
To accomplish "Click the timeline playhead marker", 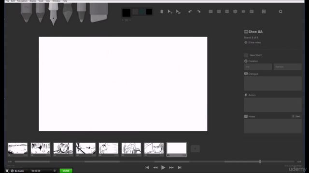I will click(x=260, y=161).
